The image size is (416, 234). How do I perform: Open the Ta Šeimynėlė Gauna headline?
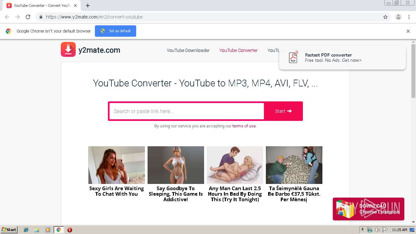[x=294, y=194]
